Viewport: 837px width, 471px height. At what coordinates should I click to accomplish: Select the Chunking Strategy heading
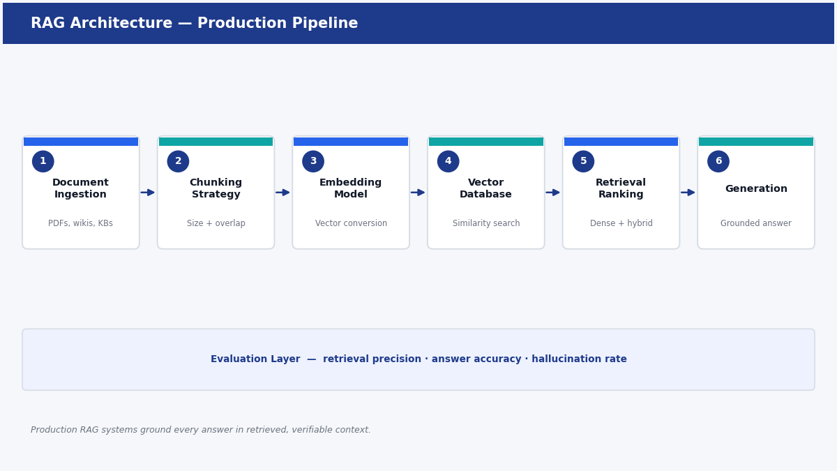[216, 188]
